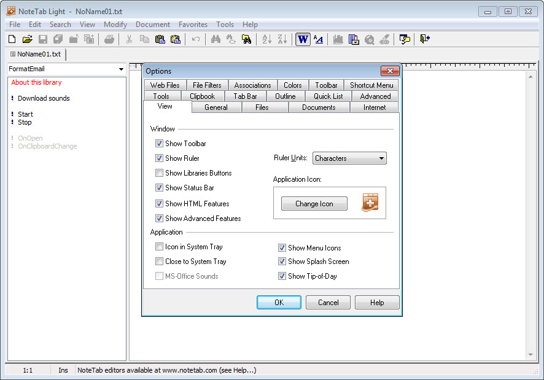The height and width of the screenshot is (380, 544).
Task: Click the Exit door toolbar icon
Action: pos(425,39)
